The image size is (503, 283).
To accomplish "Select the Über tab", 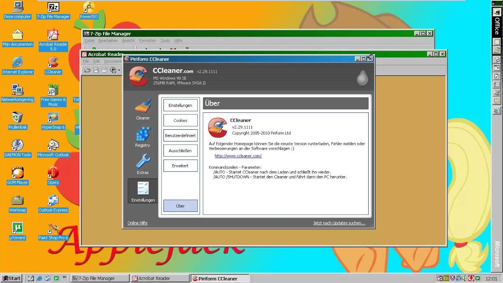I will [180, 206].
